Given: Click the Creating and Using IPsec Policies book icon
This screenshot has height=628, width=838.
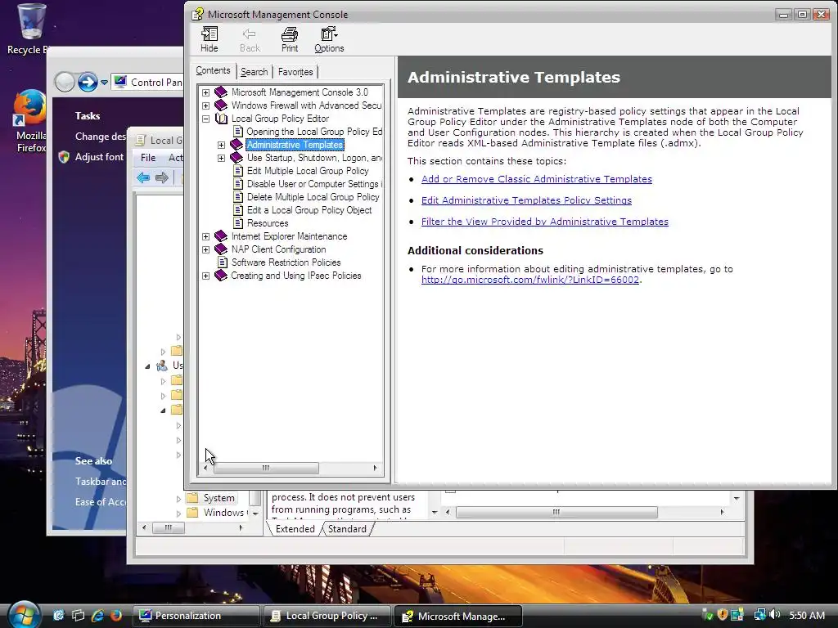Looking at the screenshot, I should point(221,276).
